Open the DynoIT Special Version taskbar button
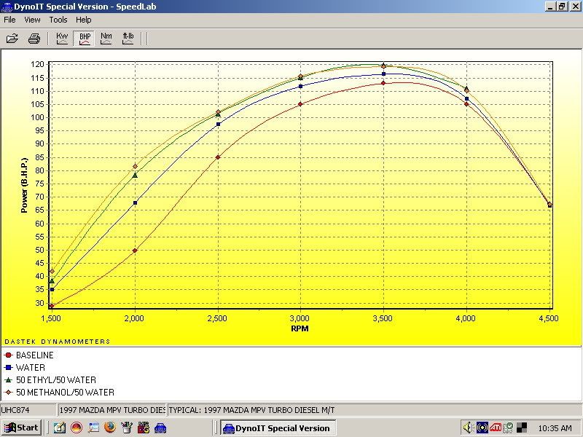The width and height of the screenshot is (583, 437). [x=278, y=428]
